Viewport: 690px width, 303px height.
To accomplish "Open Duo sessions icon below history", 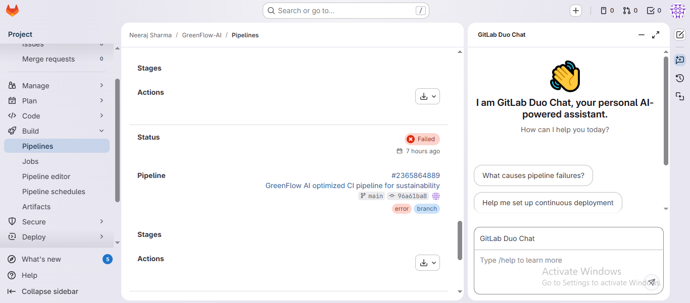I will pos(680,96).
